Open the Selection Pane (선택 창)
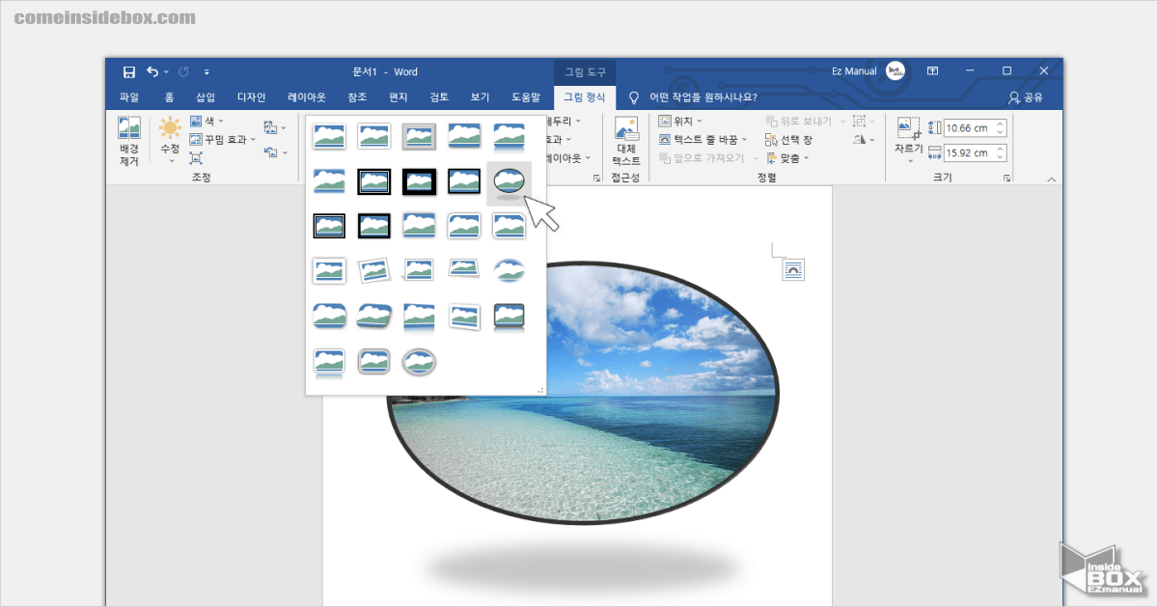Viewport: 1158px width, 607px height. point(788,140)
